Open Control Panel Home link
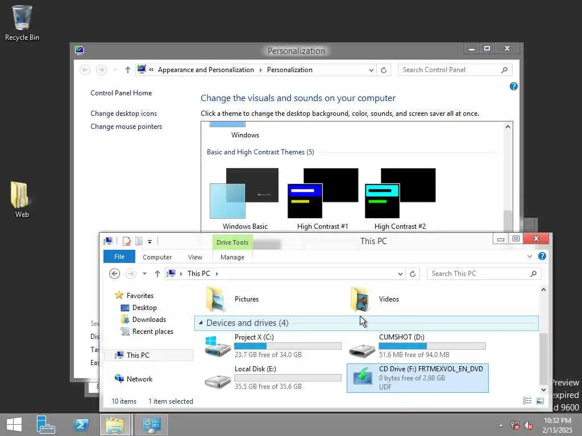The height and width of the screenshot is (436, 582). 121,93
